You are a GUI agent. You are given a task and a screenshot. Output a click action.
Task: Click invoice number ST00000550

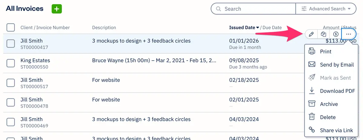tap(34, 67)
